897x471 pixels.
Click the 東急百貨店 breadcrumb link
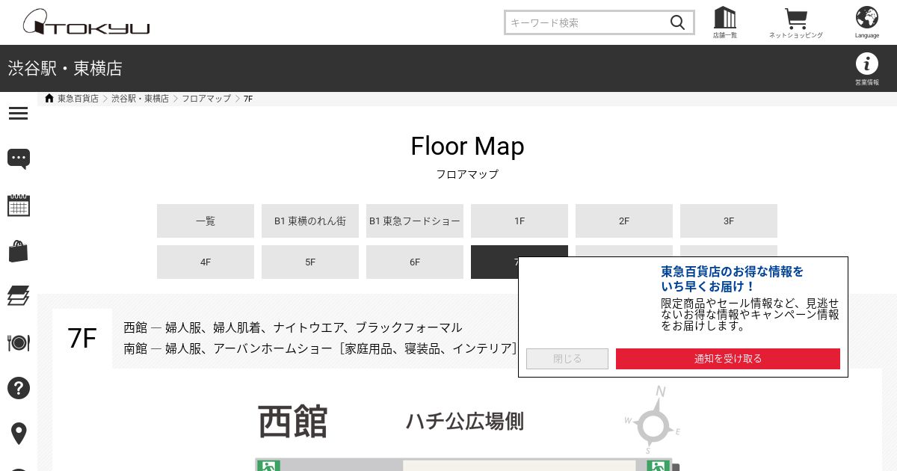click(78, 99)
